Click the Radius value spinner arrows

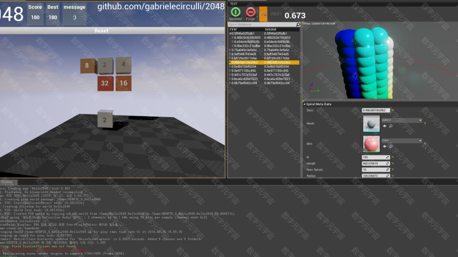(388, 176)
